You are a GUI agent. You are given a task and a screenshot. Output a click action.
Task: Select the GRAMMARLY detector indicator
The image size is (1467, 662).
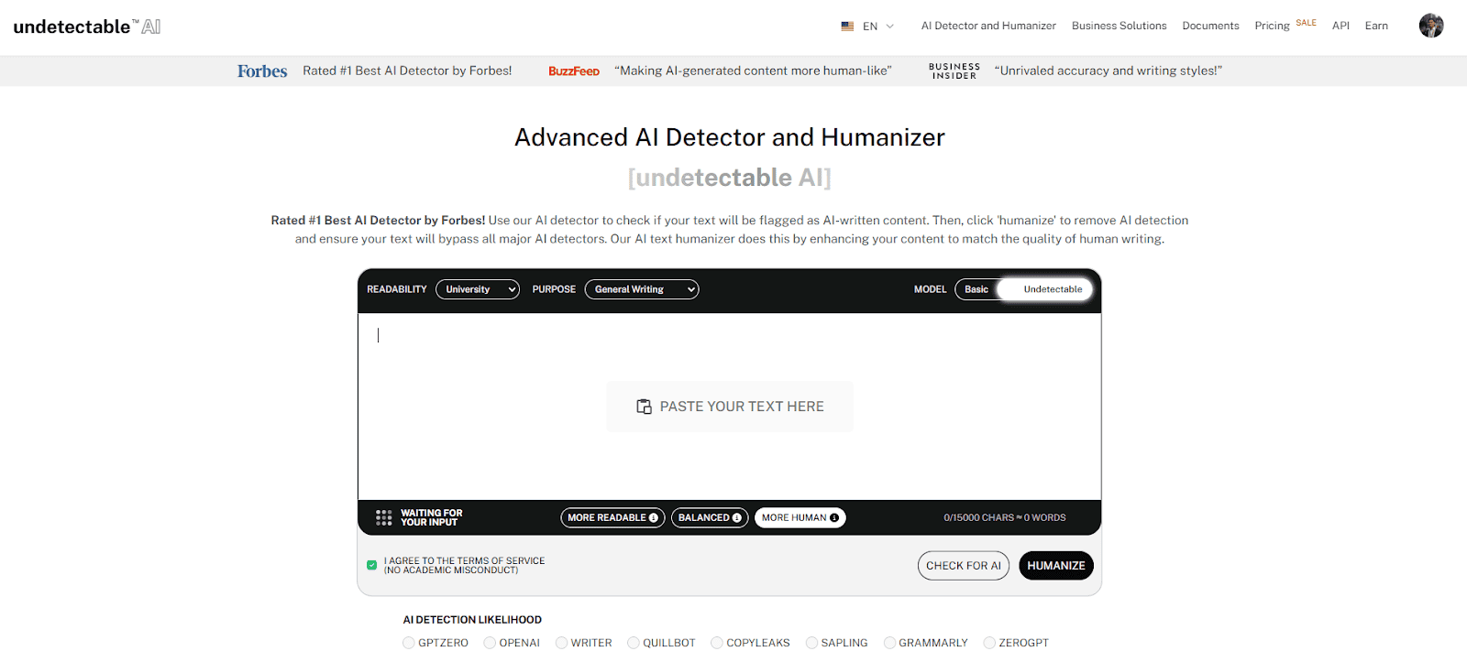(x=889, y=643)
